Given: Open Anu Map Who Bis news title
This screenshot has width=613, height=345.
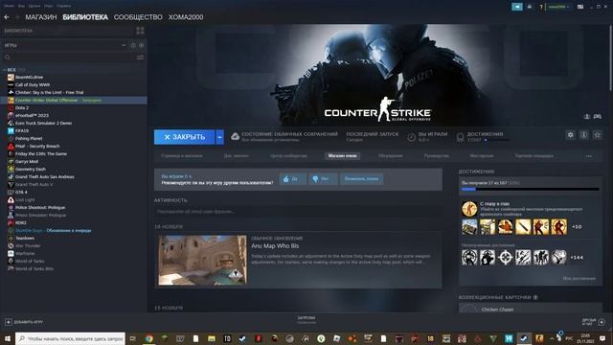Looking at the screenshot, I should click(275, 246).
